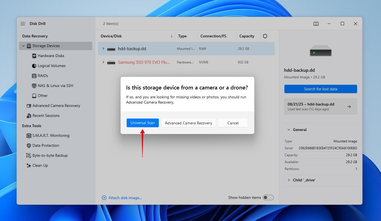This screenshot has height=221, width=381.
Task: Expand Child '_drive' details
Action: (x=289, y=180)
